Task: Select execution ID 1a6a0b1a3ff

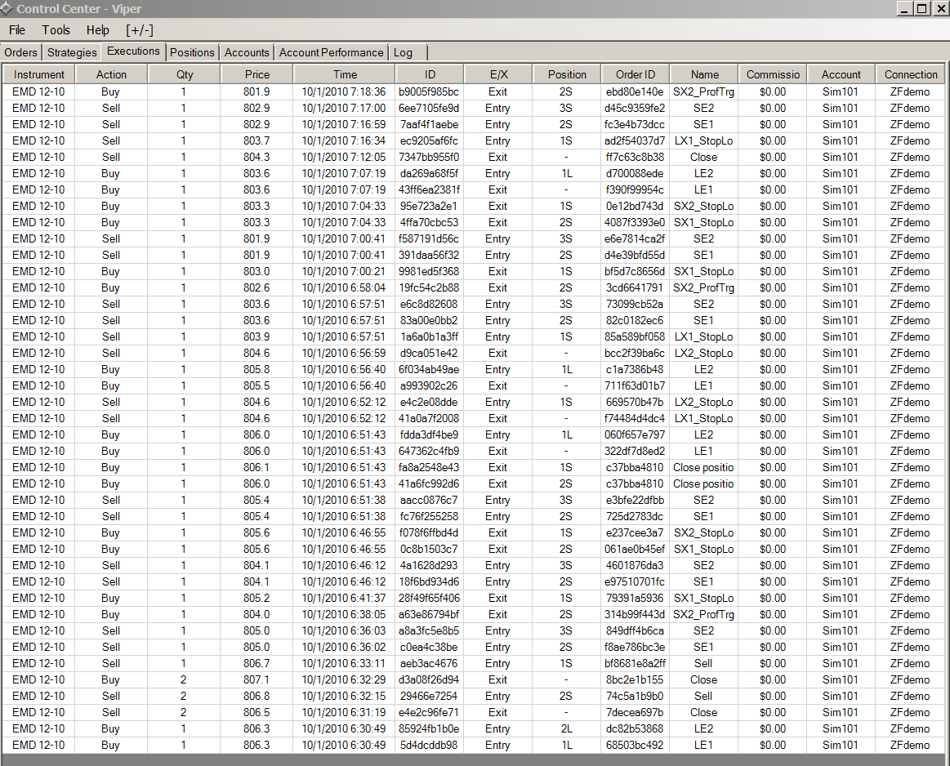Action: (x=429, y=337)
